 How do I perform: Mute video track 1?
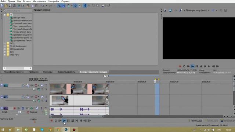coord(42,85)
